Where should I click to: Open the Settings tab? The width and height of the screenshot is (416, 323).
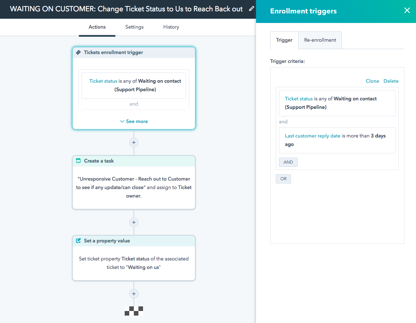point(134,27)
